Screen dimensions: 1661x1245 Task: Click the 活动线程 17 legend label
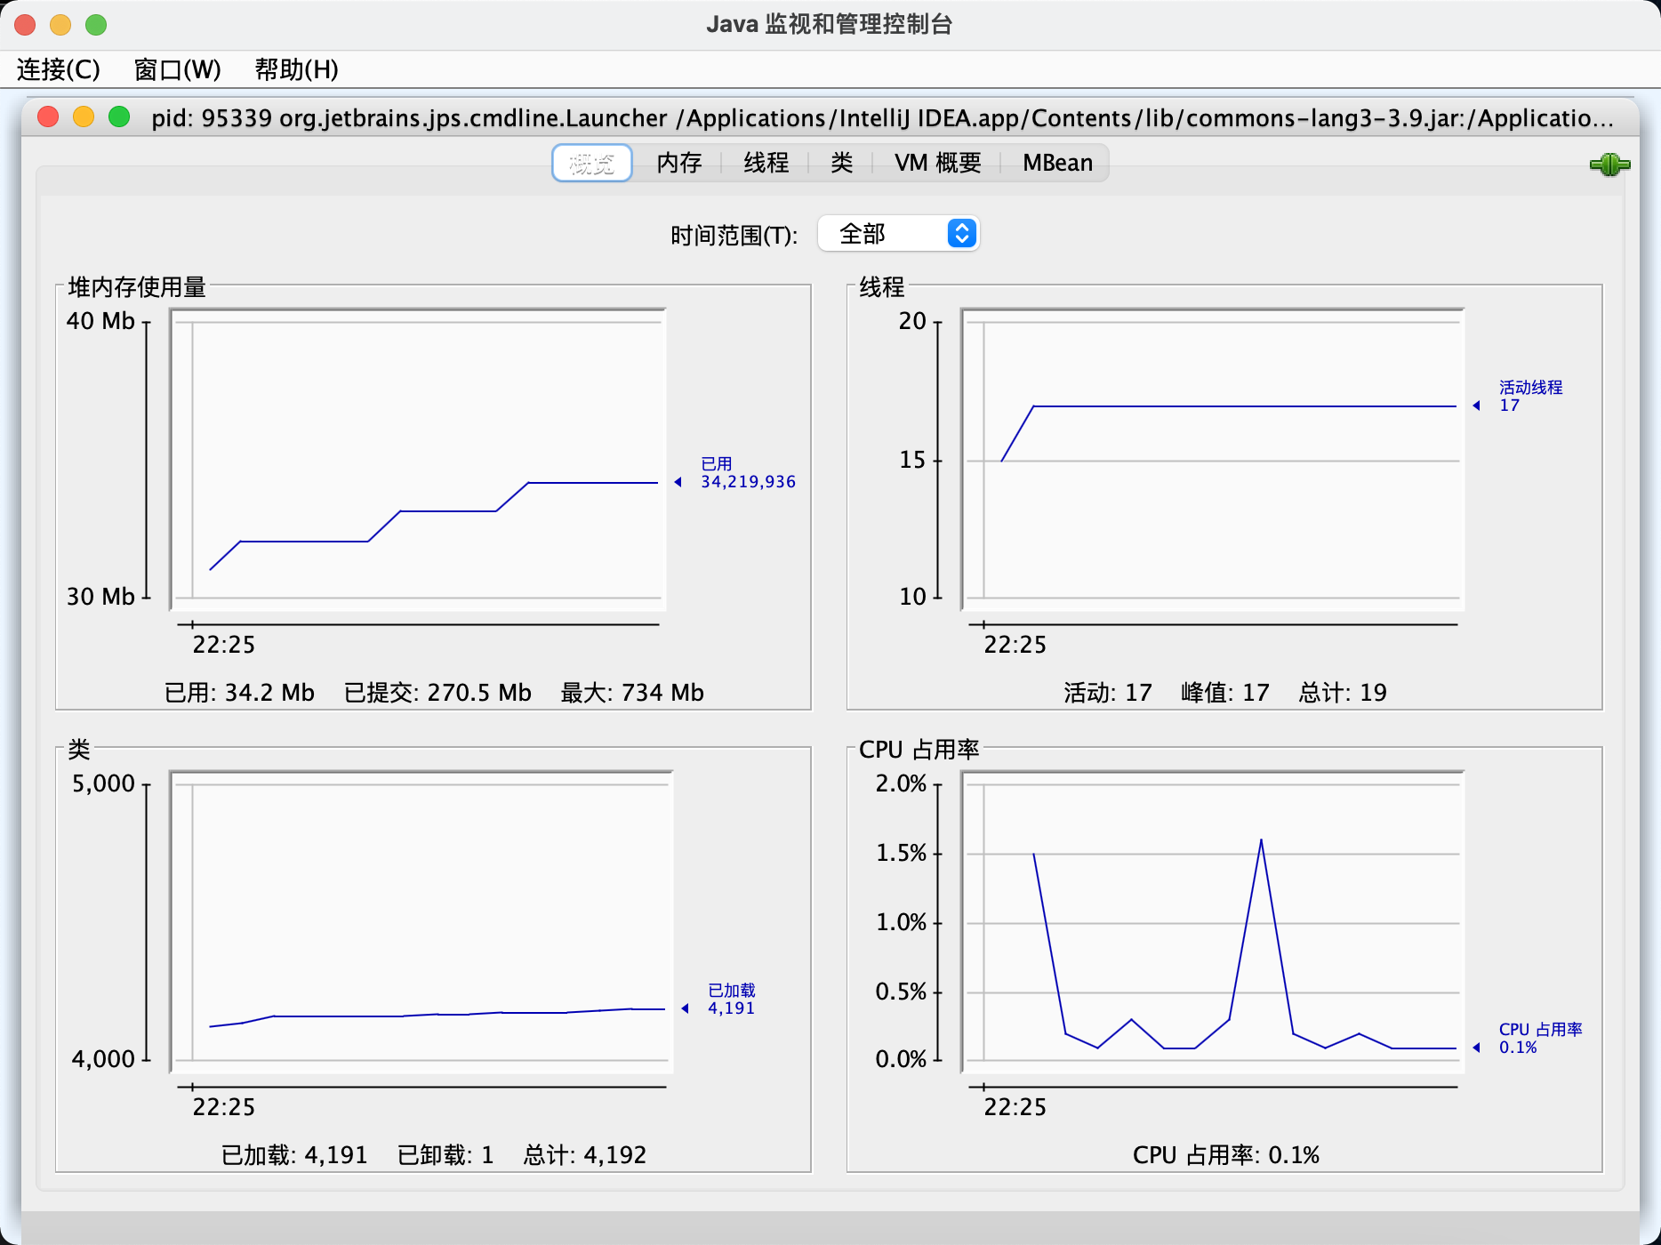[x=1530, y=397]
